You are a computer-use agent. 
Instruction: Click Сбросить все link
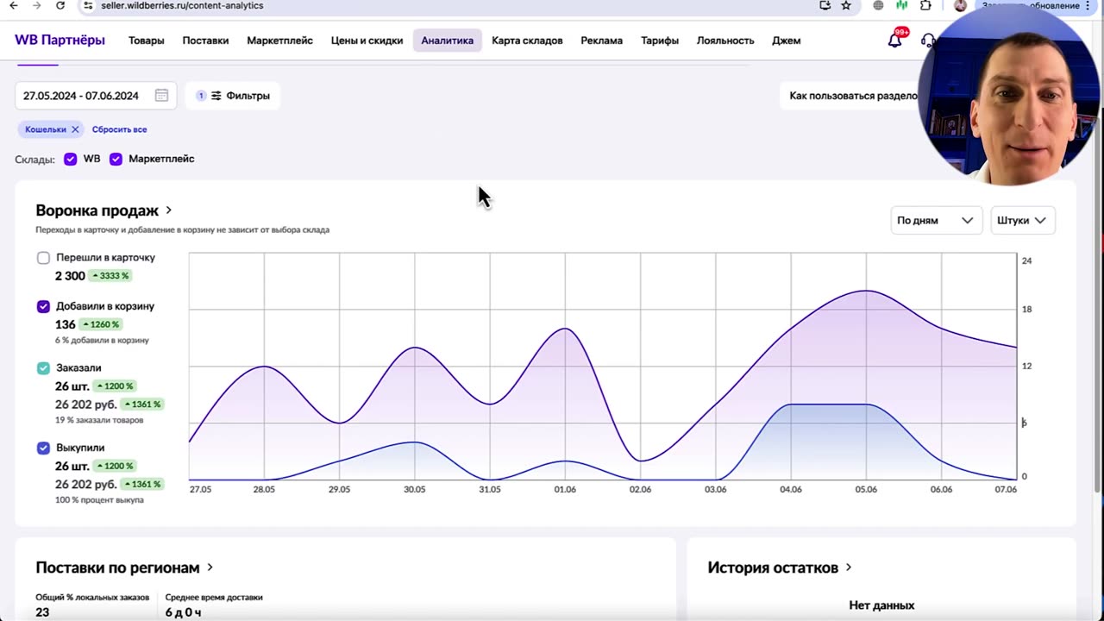(119, 129)
